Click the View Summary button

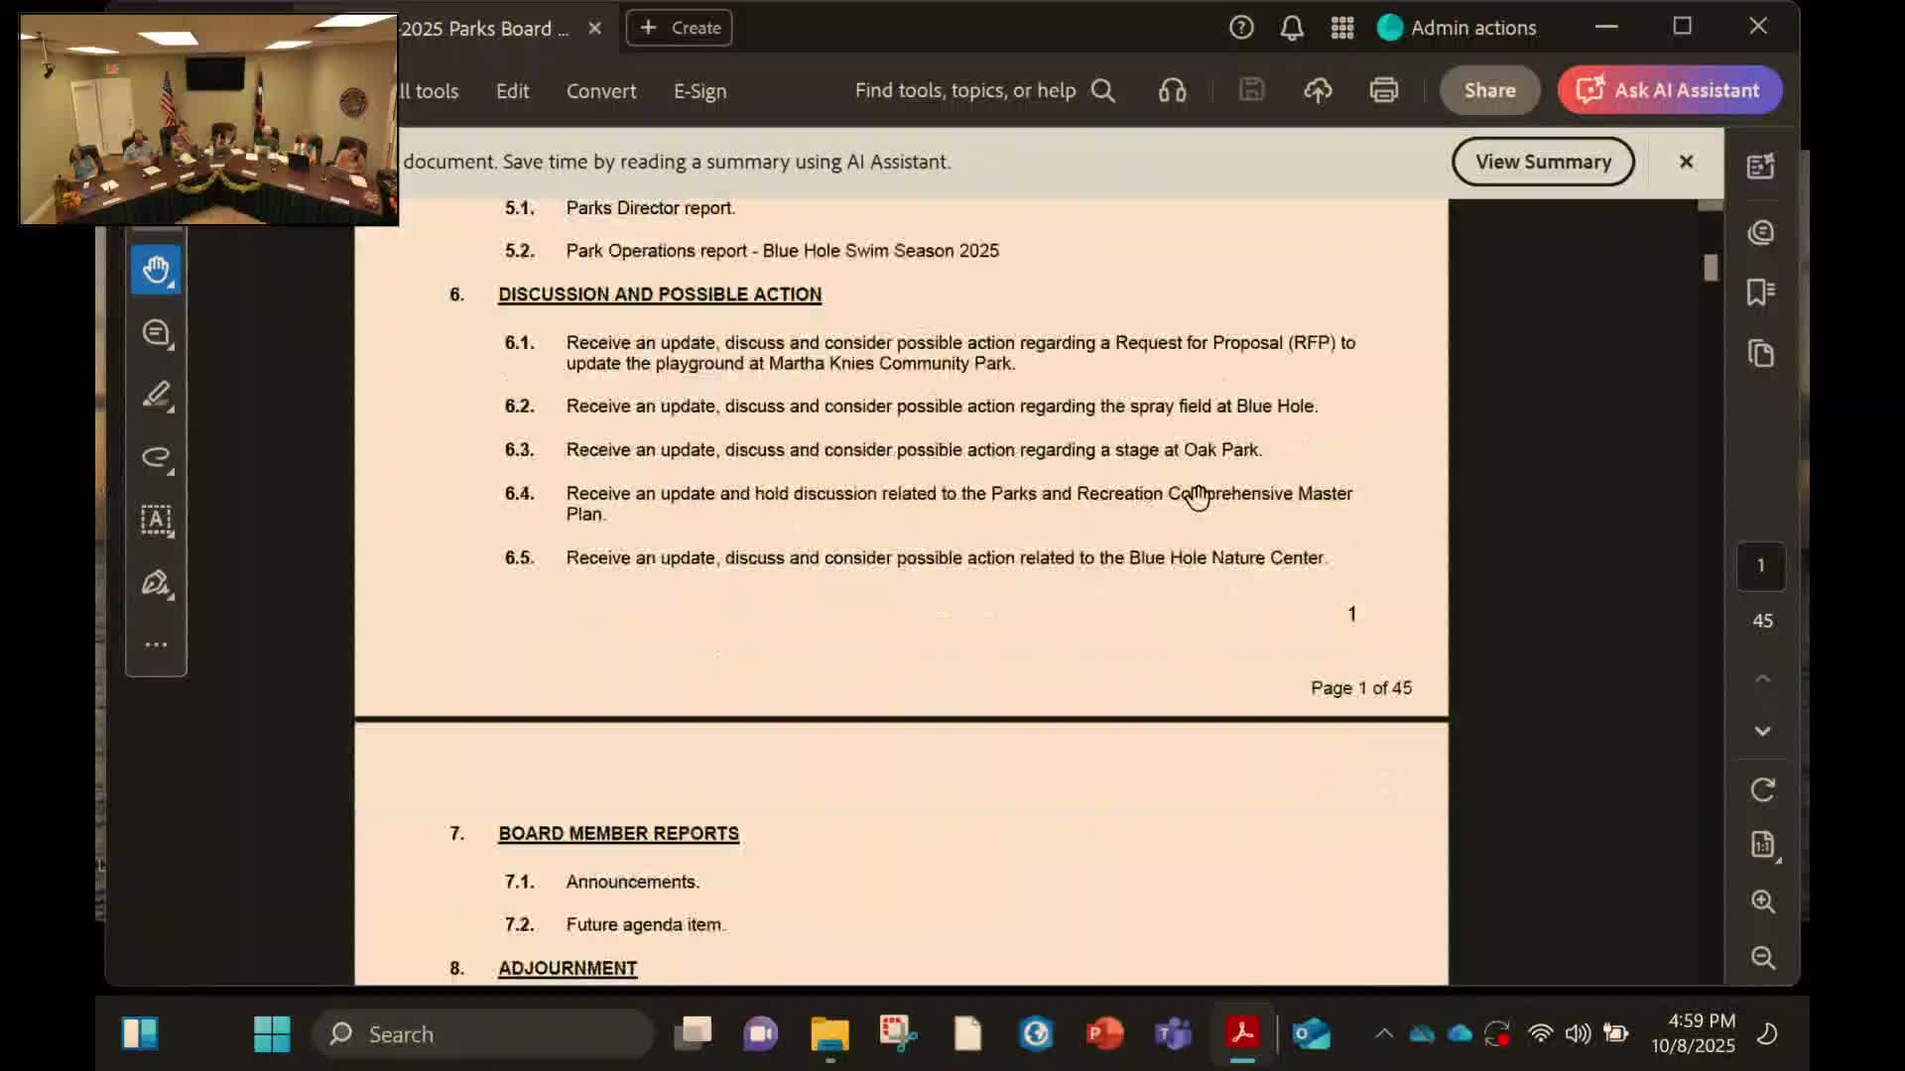[1542, 162]
